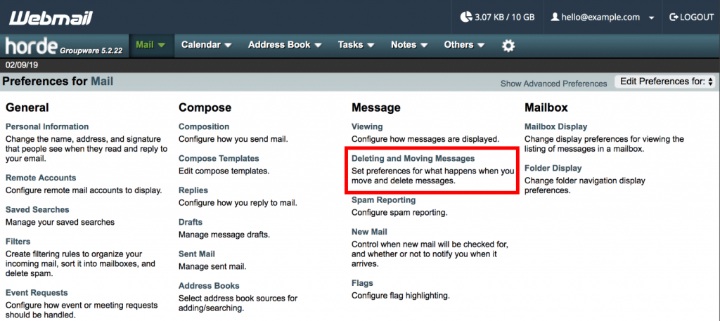Open the Notes menu
Screen dimensions: 720x321
pos(409,45)
